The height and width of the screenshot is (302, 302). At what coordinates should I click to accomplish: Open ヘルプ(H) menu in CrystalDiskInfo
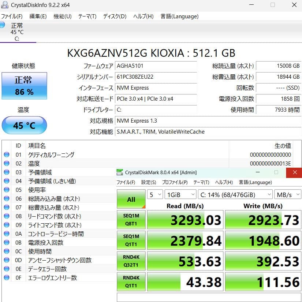(143, 16)
